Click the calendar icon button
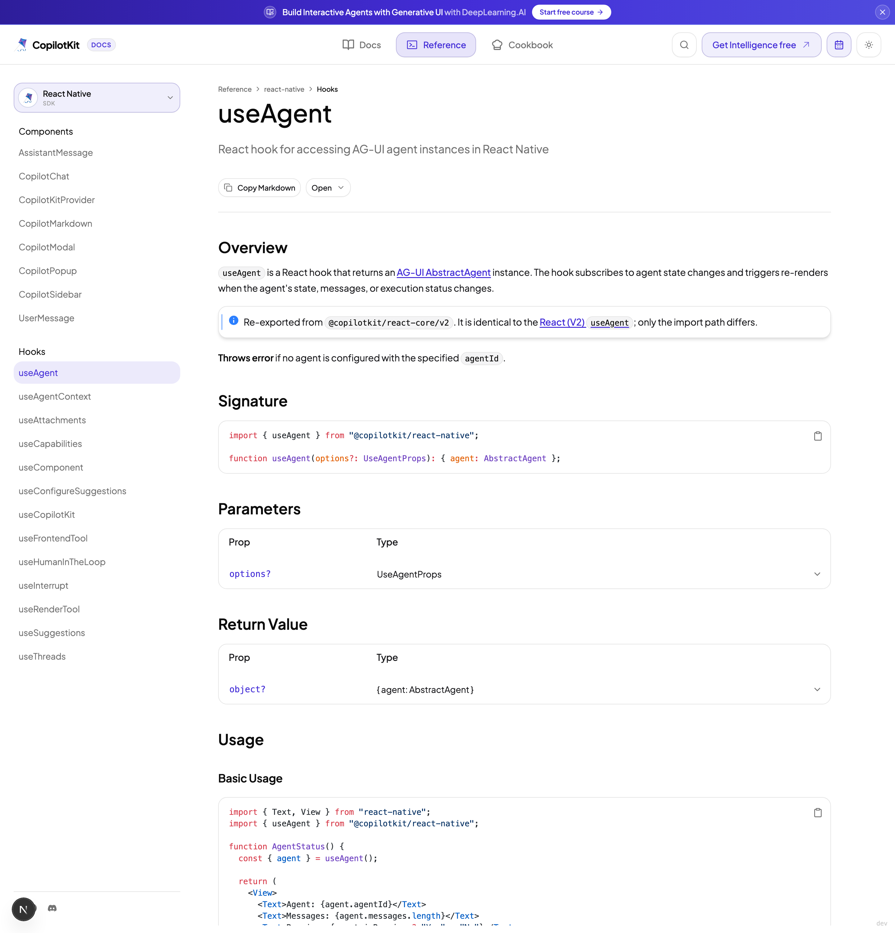 [839, 45]
